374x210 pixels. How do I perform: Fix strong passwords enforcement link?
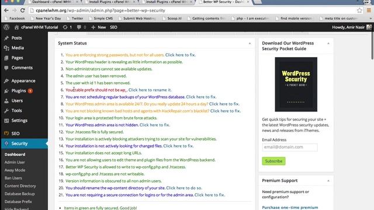tap(181, 55)
